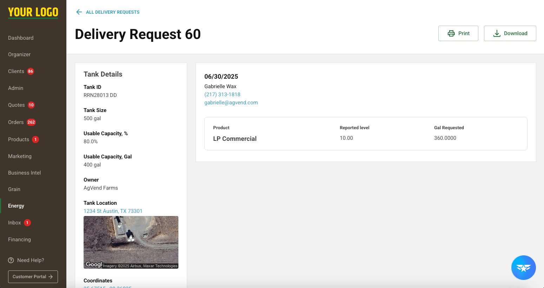The image size is (544, 288).
Task: Click the Inbox 1 badge
Action: pyautogui.click(x=27, y=223)
